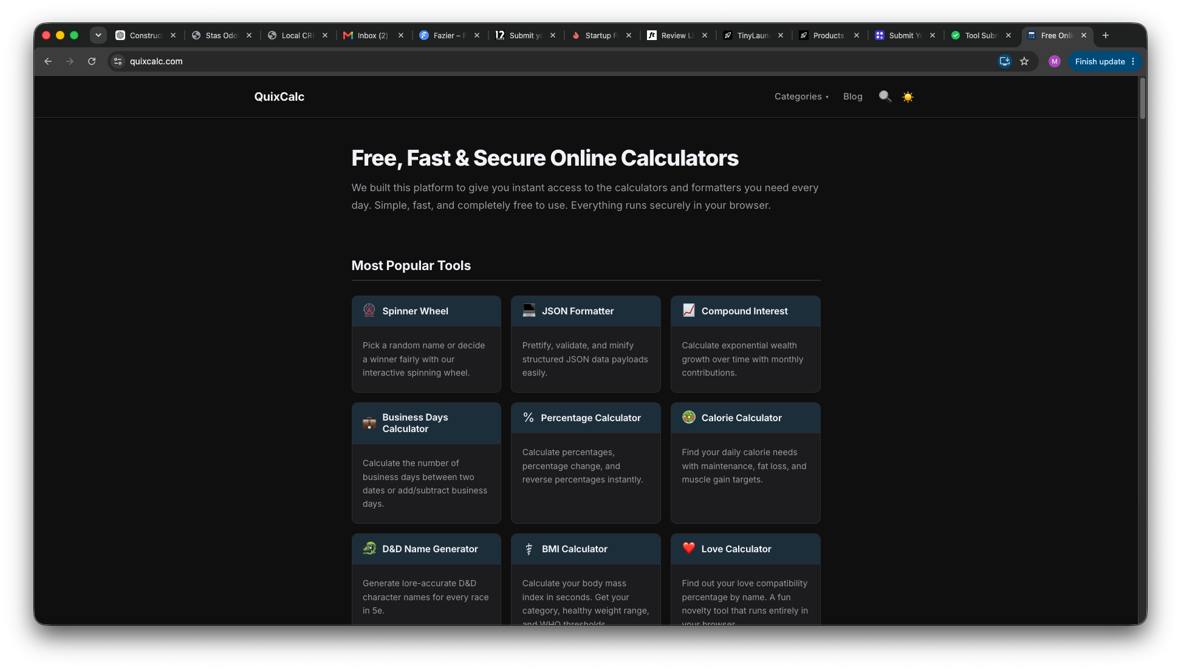
Task: Close the Fazier tab
Action: [x=477, y=35]
